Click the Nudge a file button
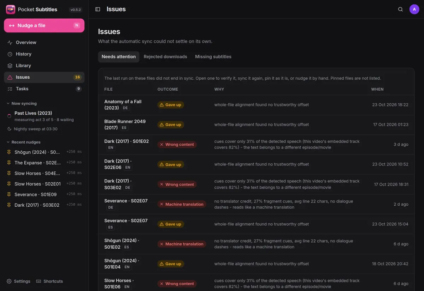 [44, 25]
